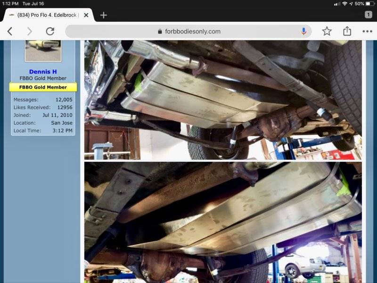Tap the browser back arrow
Image resolution: width=377 pixels, height=283 pixels.
(10, 32)
